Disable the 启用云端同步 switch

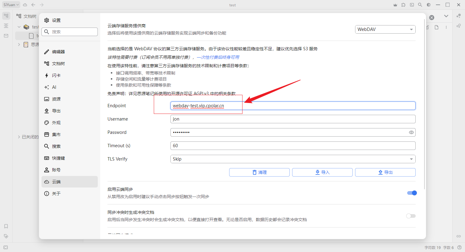(412, 193)
